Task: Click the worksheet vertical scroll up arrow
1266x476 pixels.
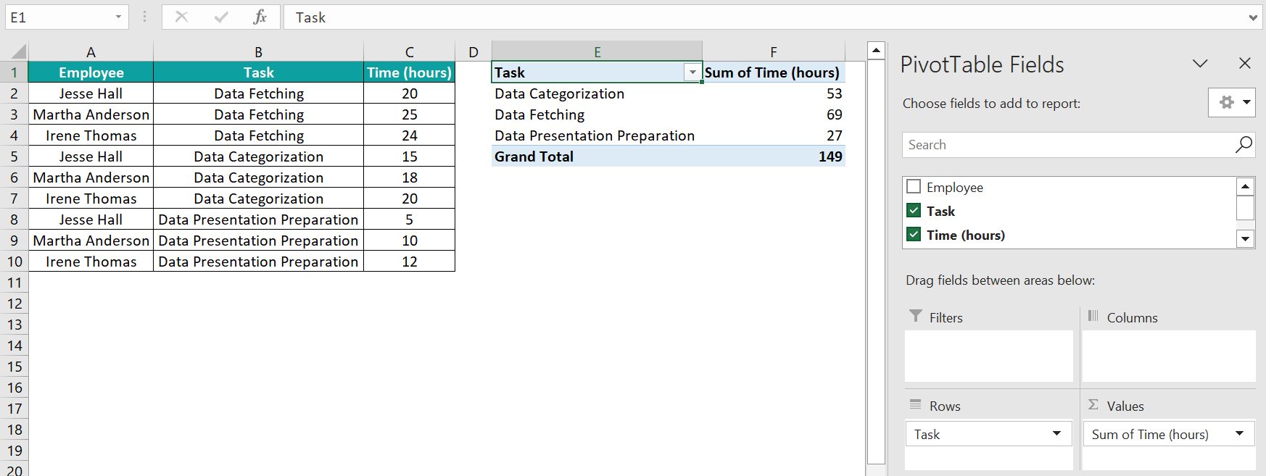Action: pyautogui.click(x=876, y=51)
